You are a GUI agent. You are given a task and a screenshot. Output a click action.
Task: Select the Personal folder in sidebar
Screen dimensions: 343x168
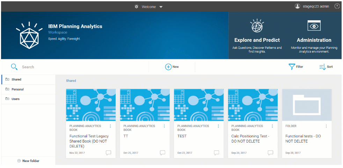(28, 89)
